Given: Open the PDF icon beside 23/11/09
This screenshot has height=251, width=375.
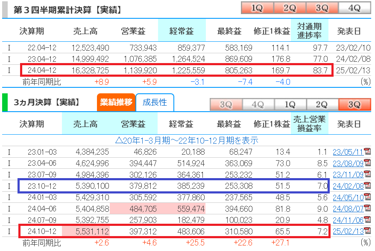Looking at the screenshot, I should pos(367,174).
